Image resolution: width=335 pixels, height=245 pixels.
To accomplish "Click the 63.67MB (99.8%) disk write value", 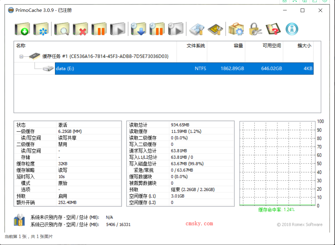I will (x=187, y=164).
